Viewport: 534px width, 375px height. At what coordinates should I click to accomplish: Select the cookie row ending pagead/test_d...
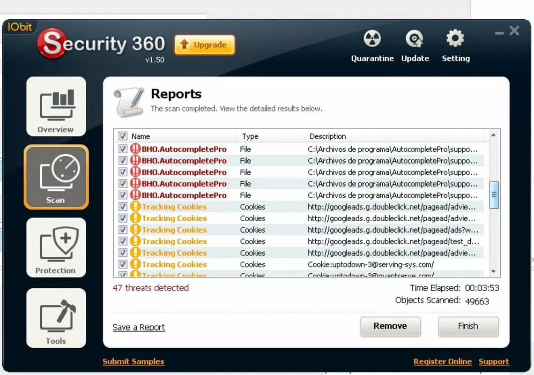[x=301, y=241]
